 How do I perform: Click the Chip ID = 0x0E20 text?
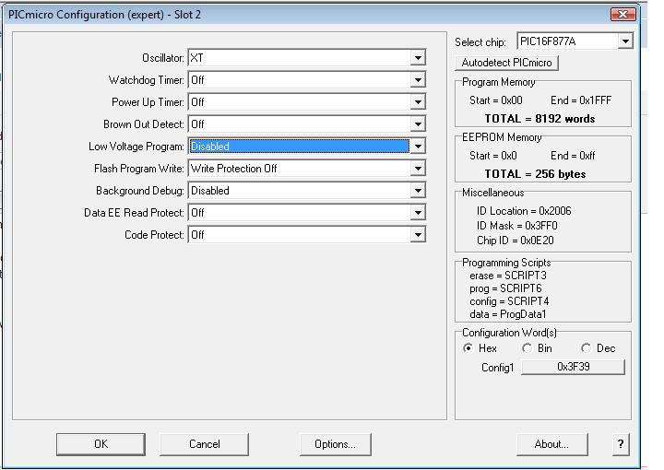coord(516,241)
